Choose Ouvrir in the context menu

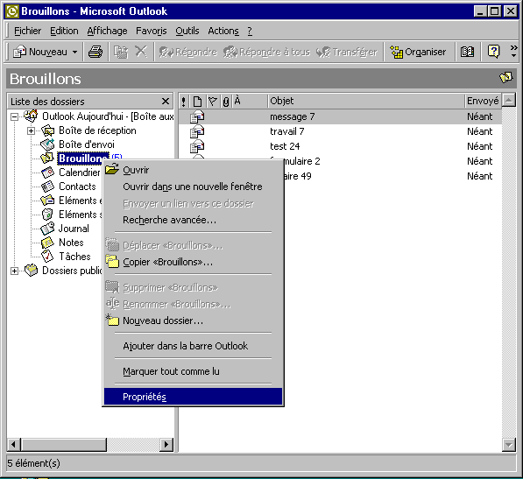[193, 170]
